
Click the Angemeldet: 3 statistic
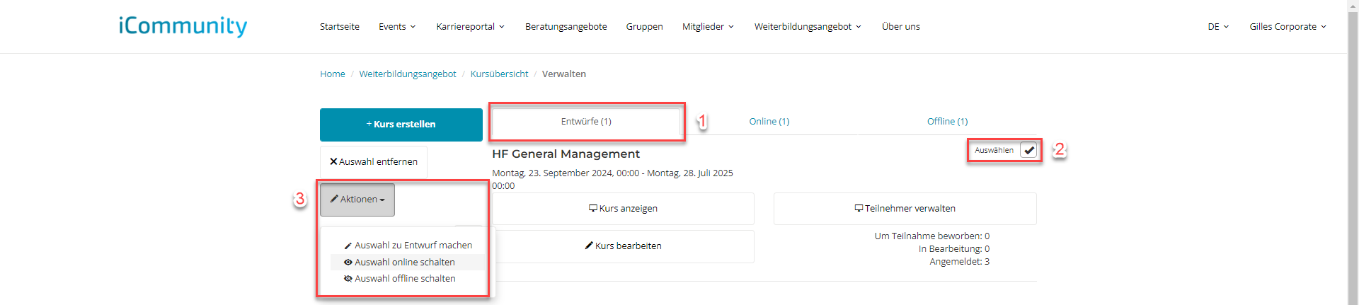(960, 262)
